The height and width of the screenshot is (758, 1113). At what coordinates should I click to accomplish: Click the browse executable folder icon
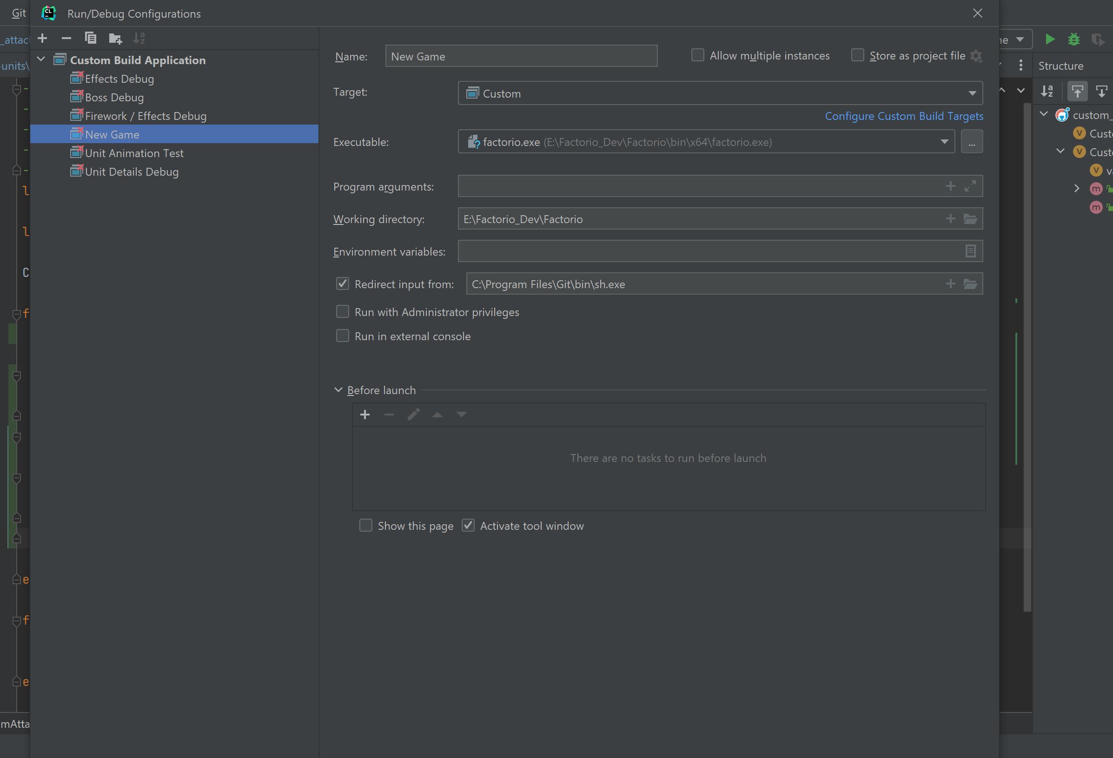pos(973,142)
